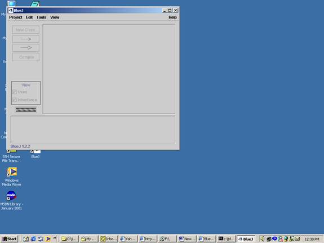The width and height of the screenshot is (324, 243).
Task: Toggle the Inheritance checkbox
Action: pyautogui.click(x=15, y=100)
